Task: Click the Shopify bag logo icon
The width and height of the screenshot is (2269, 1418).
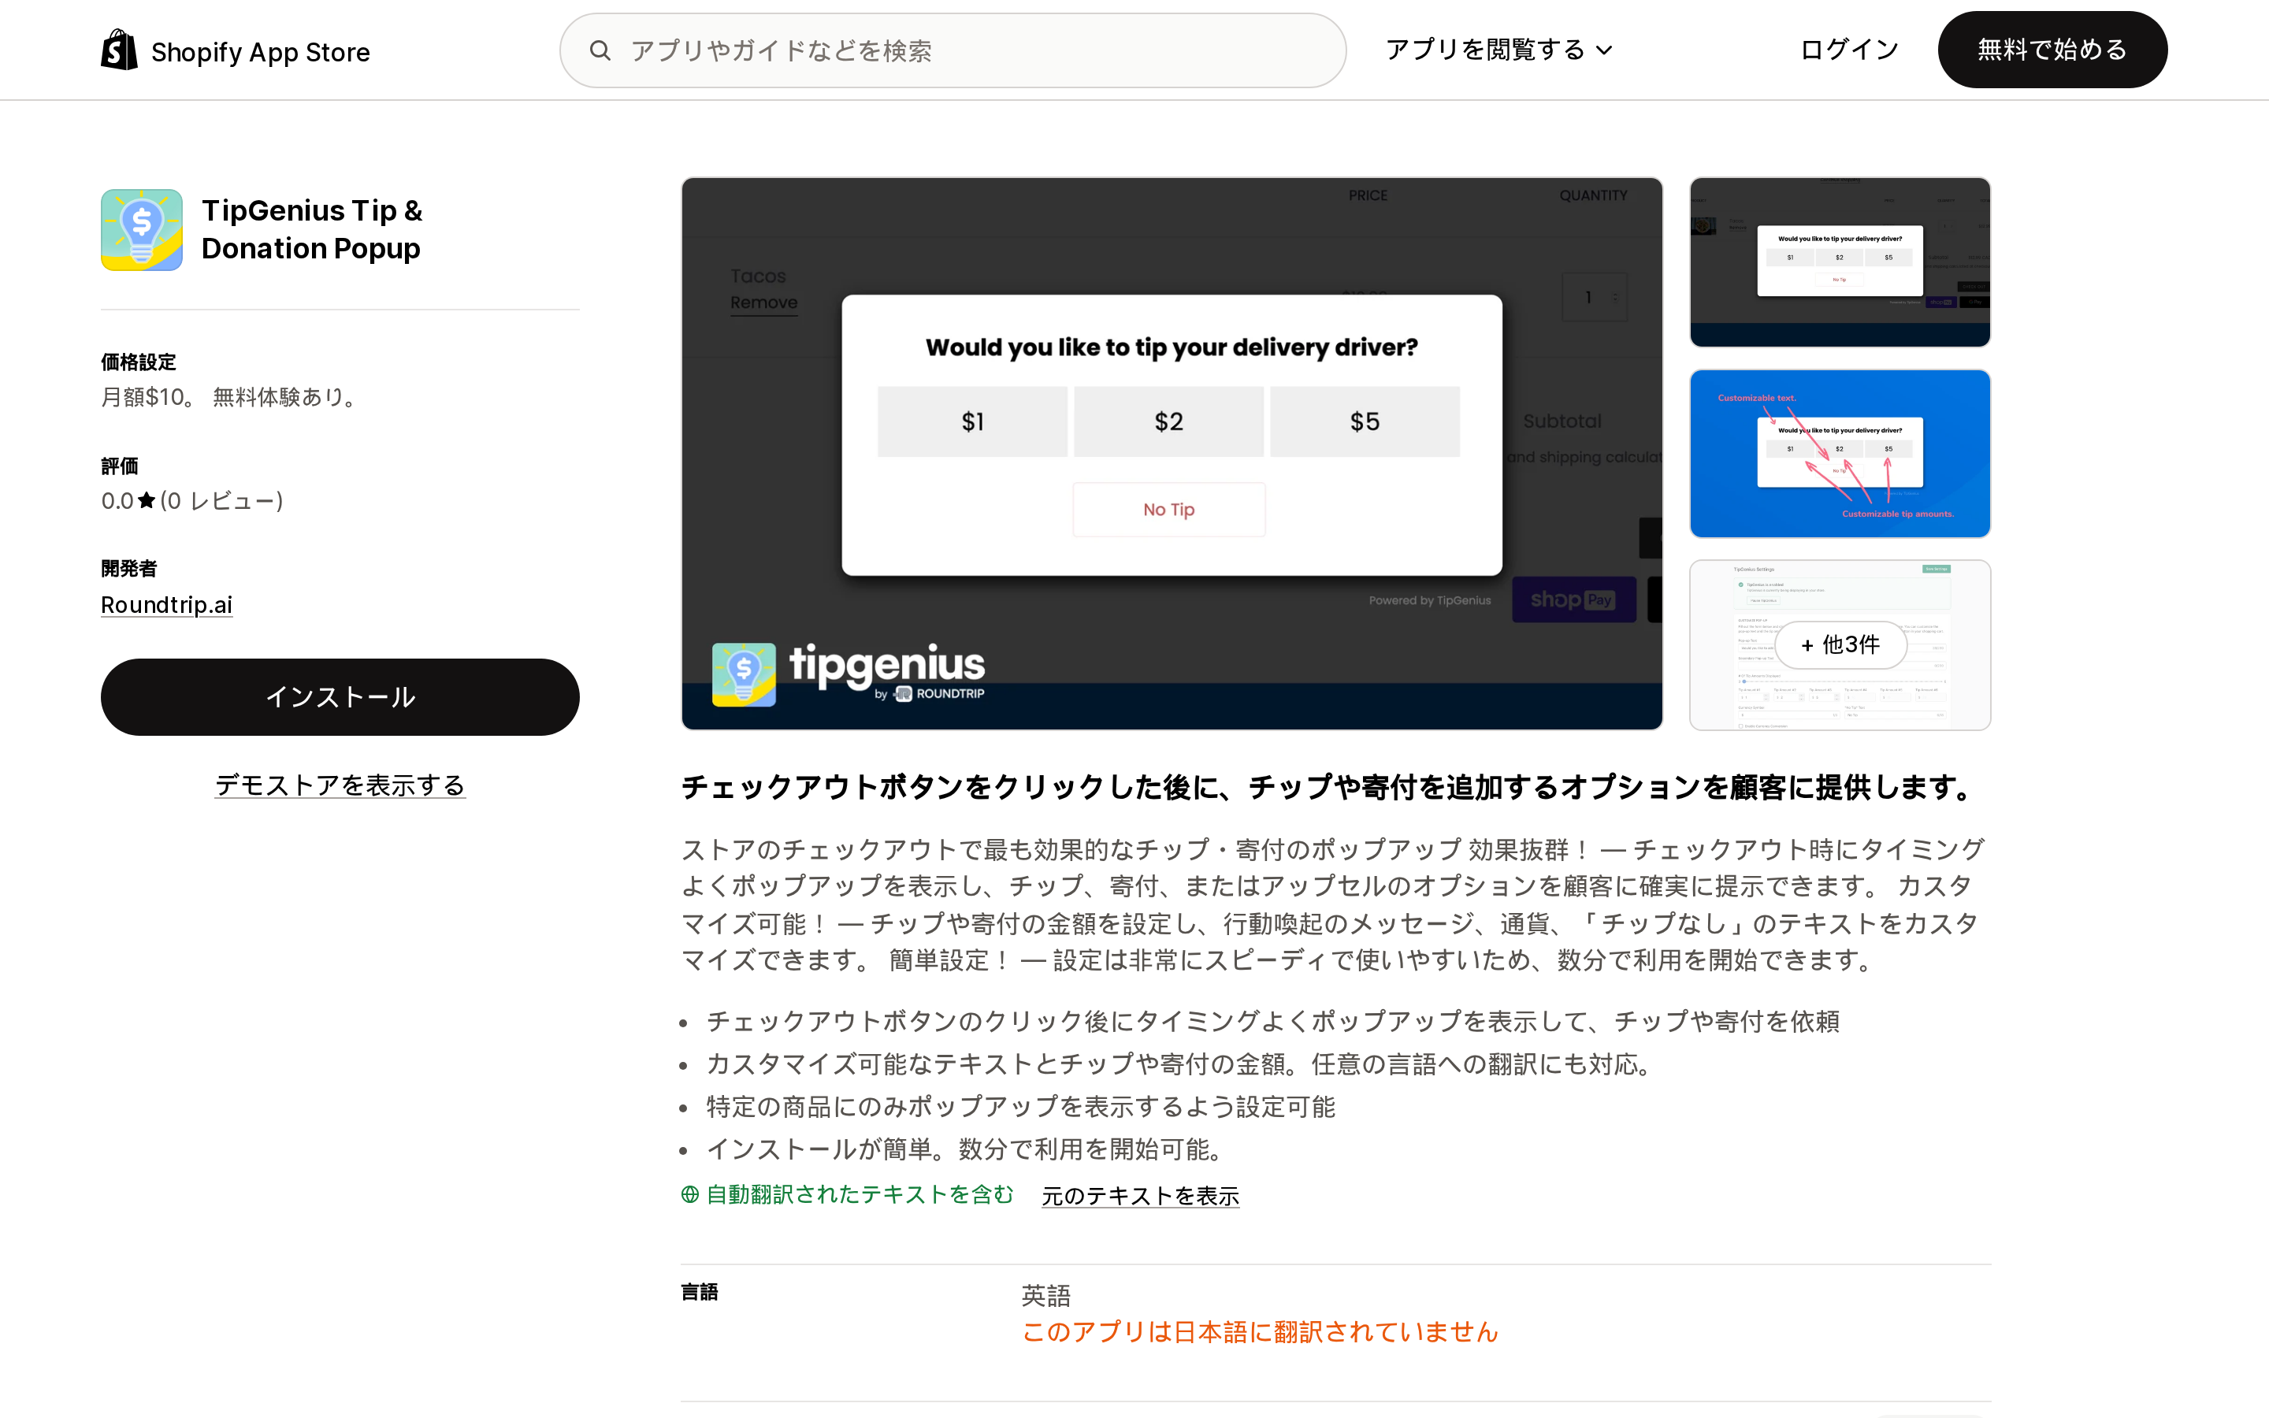Action: [119, 50]
